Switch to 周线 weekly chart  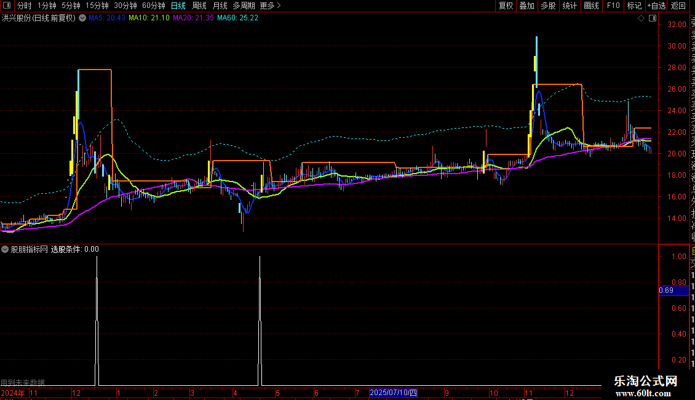point(199,6)
